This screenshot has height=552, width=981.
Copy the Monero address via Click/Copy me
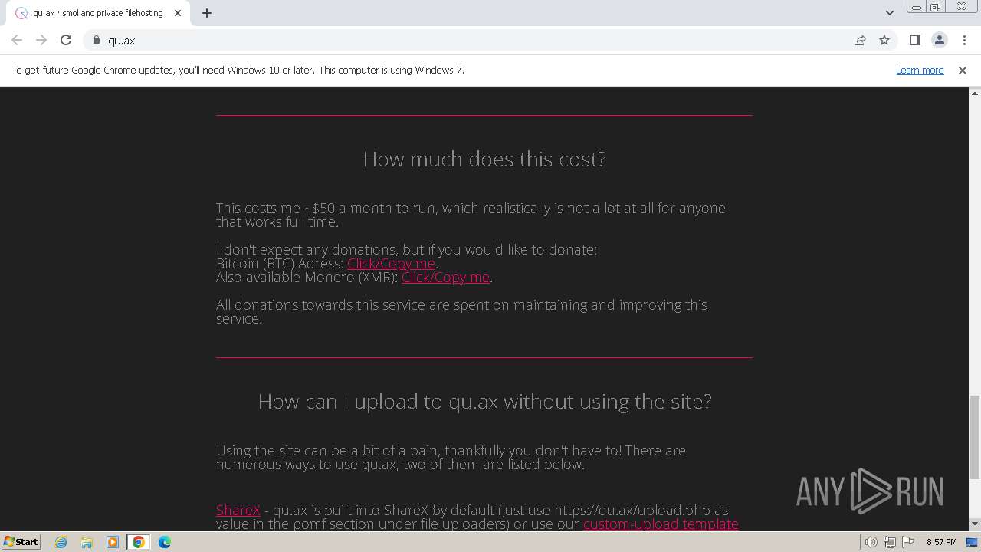[x=445, y=277]
